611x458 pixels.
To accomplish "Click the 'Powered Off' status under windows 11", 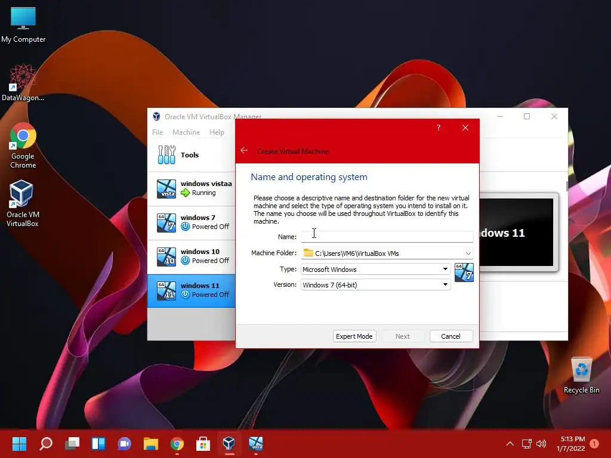I will (x=211, y=295).
